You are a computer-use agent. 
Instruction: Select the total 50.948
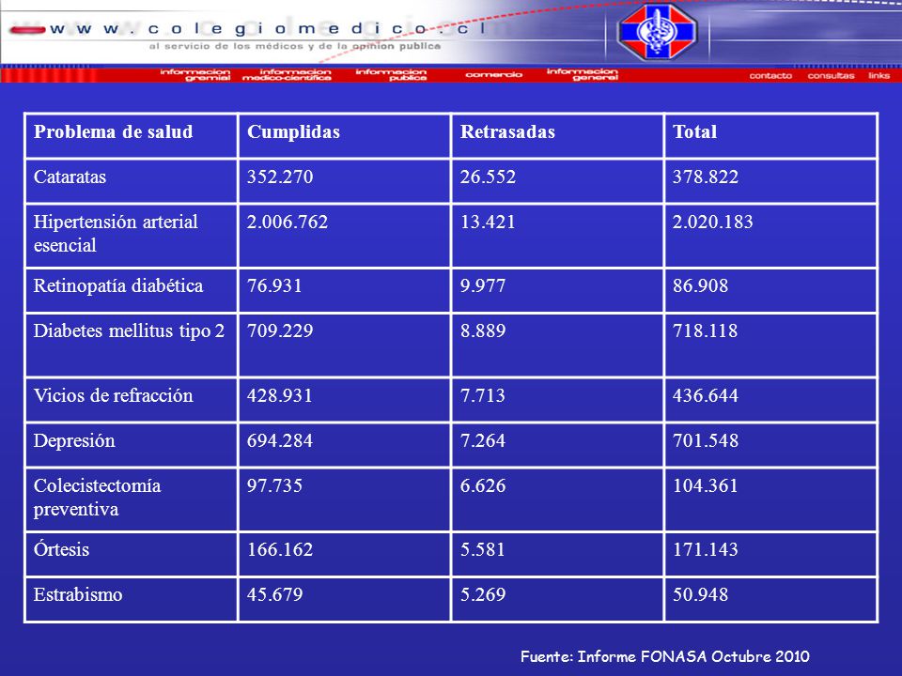700,594
